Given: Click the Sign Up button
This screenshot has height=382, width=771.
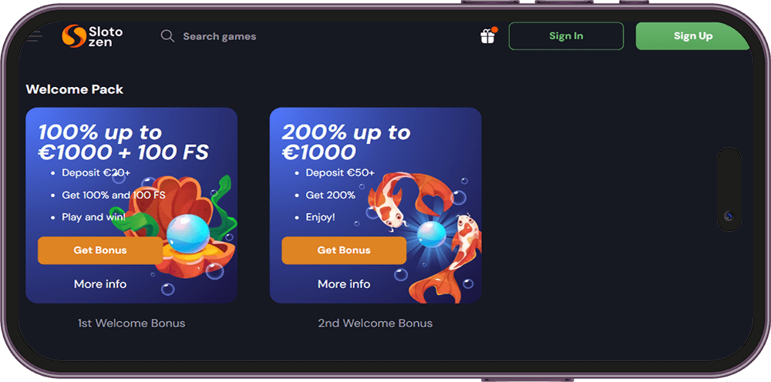Looking at the screenshot, I should (x=693, y=36).
